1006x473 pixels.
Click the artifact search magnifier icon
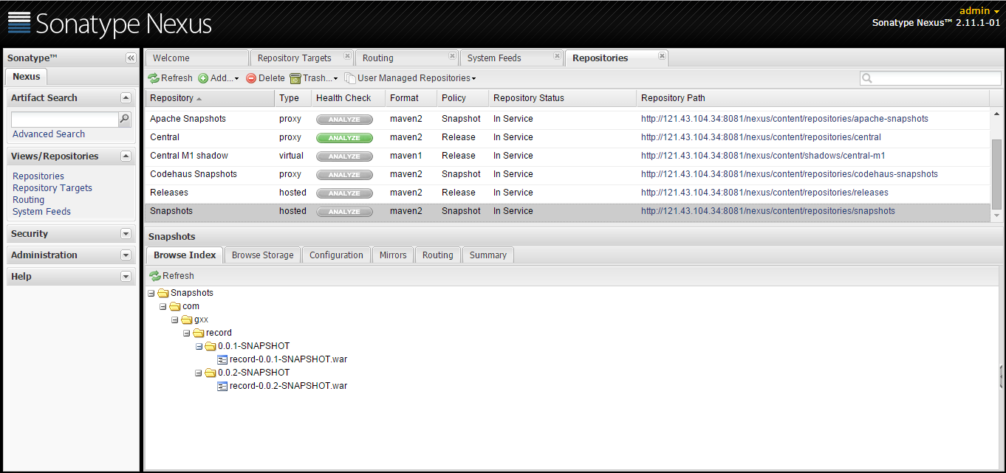coord(125,118)
